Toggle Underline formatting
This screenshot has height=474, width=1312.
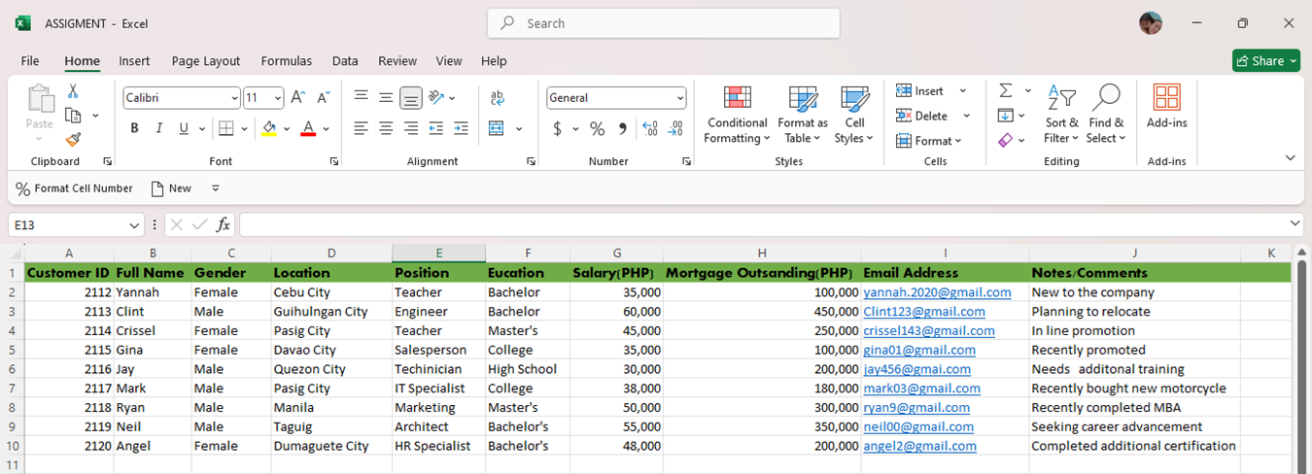(184, 128)
